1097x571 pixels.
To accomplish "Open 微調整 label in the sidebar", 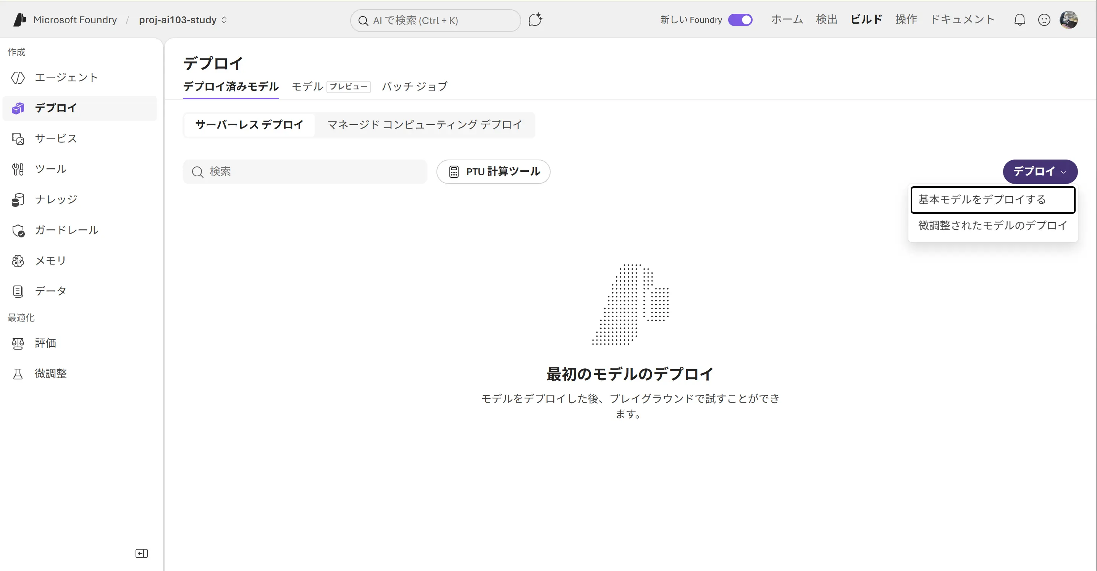I will click(51, 374).
